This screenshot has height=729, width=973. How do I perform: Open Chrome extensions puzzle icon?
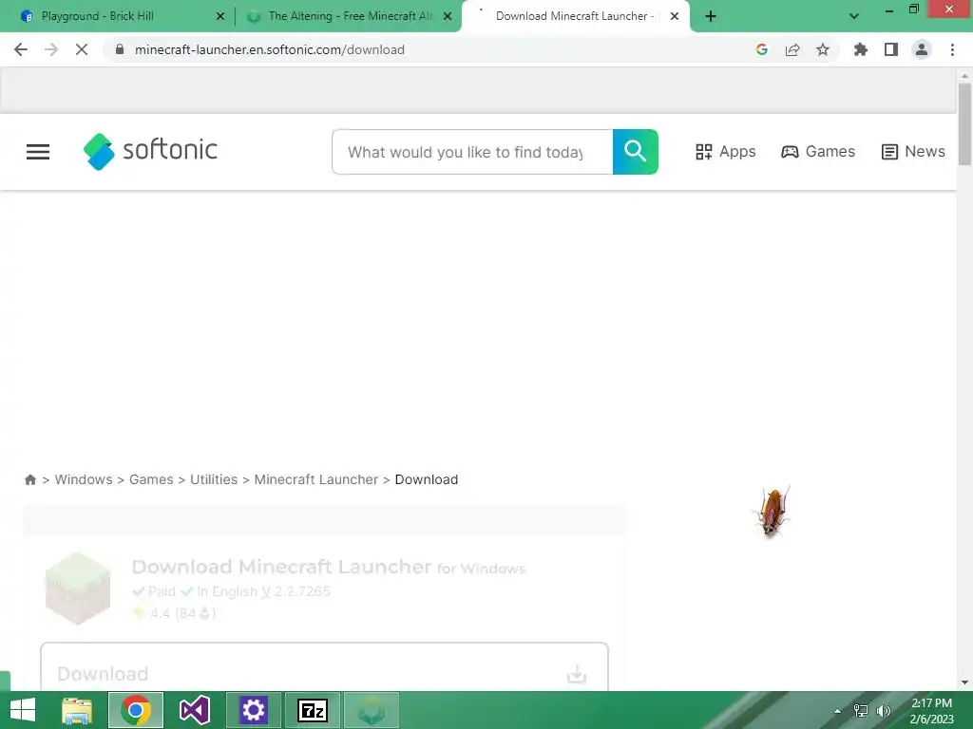pos(861,49)
